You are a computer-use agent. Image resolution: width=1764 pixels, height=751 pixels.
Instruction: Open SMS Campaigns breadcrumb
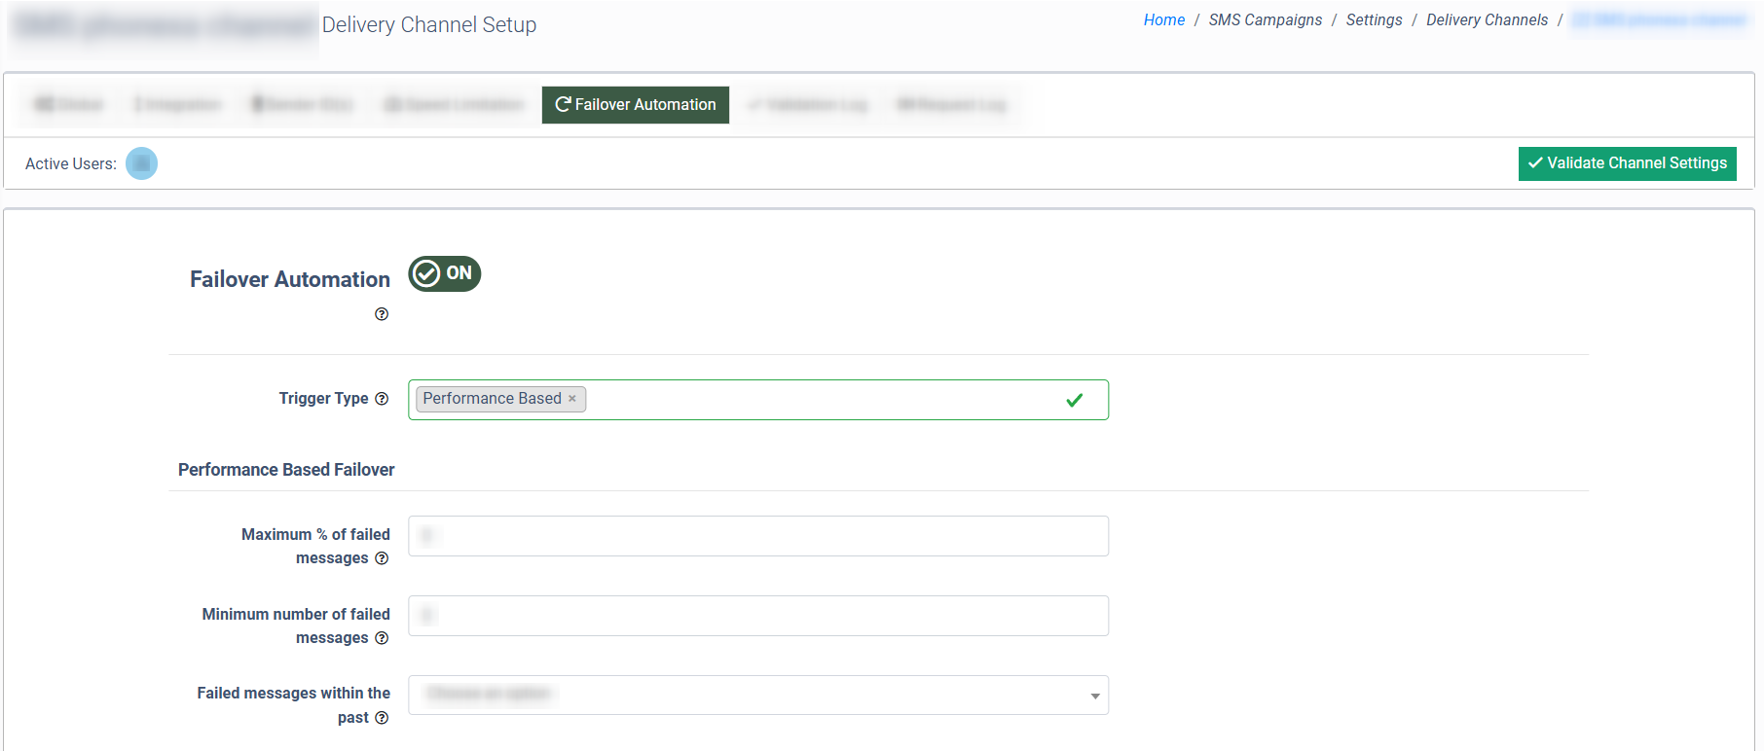[x=1265, y=20]
